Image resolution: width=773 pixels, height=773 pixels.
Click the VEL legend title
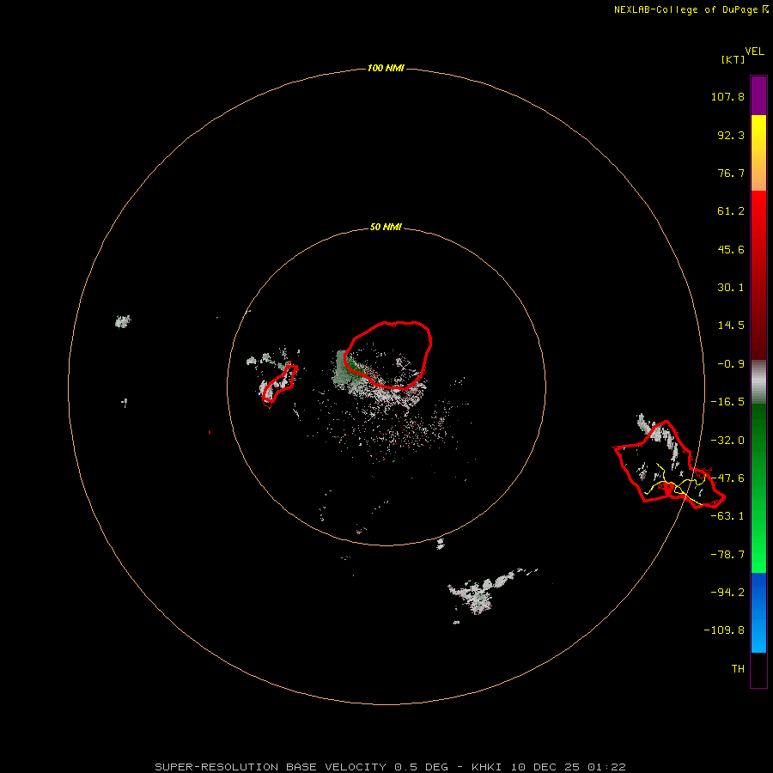[x=754, y=52]
